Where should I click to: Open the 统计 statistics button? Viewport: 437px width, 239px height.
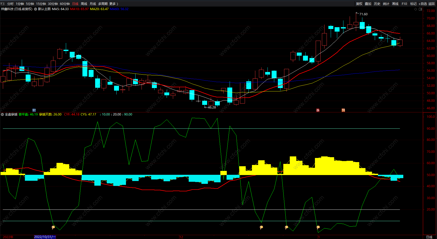pos(386,4)
